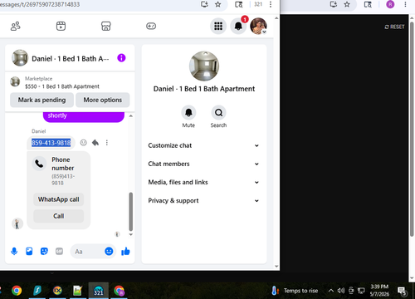
Task: Open the Chrome three-dot menu
Action: click(x=271, y=4)
